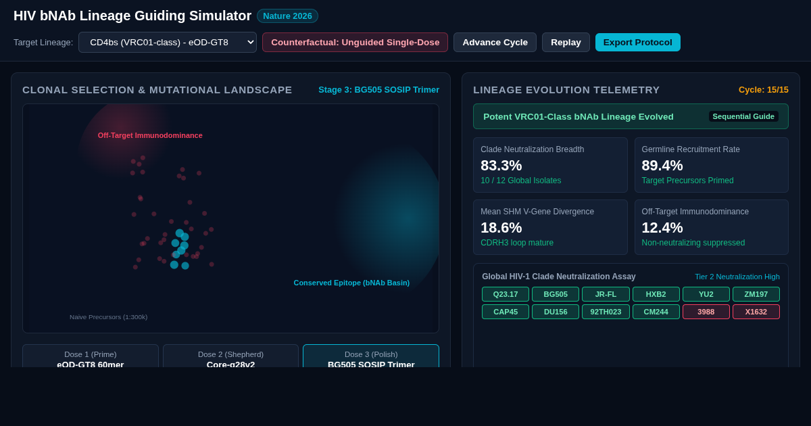Image resolution: width=811 pixels, height=426 pixels.
Task: Click the CAP45 isolate cell
Action: [506, 312]
